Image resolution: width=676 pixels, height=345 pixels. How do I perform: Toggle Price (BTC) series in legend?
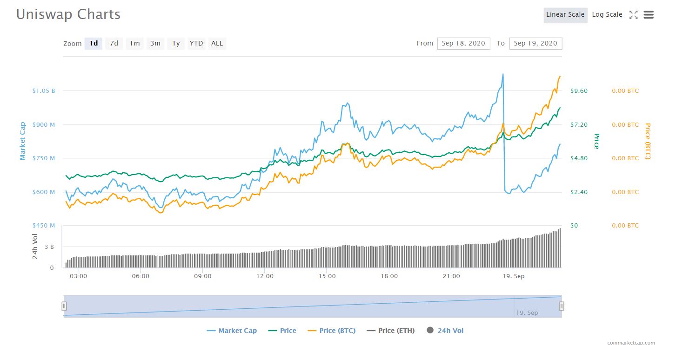[x=332, y=331]
